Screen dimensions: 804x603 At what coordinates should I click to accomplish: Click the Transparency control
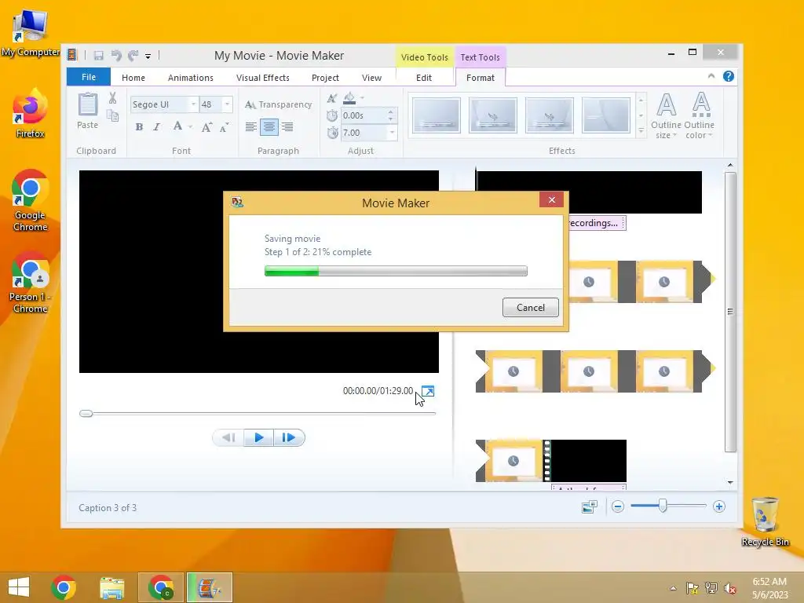(x=279, y=104)
